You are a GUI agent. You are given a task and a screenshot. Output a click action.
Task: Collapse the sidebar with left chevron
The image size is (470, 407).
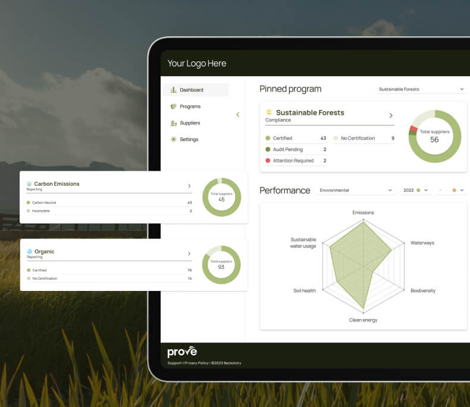point(238,114)
